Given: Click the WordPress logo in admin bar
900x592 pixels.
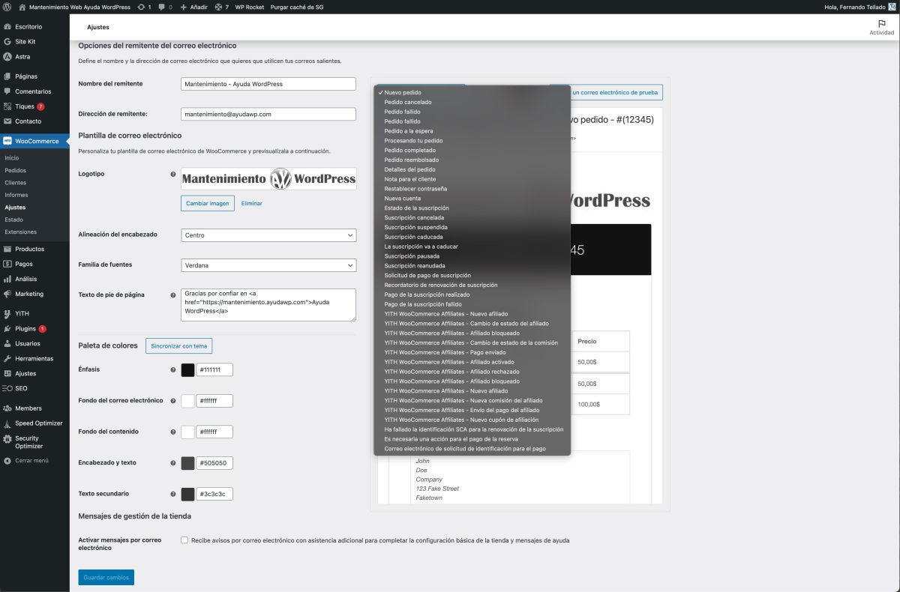Looking at the screenshot, I should [7, 7].
